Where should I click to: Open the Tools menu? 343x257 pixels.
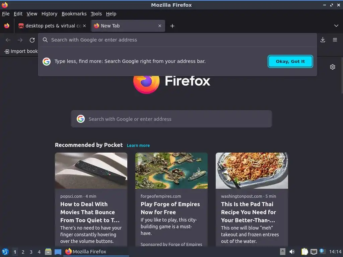[96, 14]
